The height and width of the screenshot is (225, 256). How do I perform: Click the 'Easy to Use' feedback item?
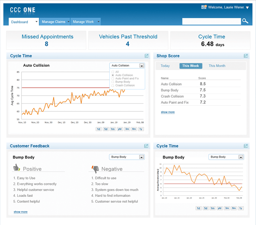(24, 178)
